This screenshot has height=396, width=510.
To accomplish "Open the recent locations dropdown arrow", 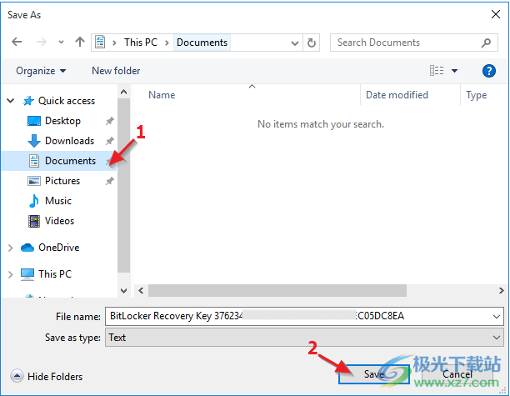I will (61, 43).
